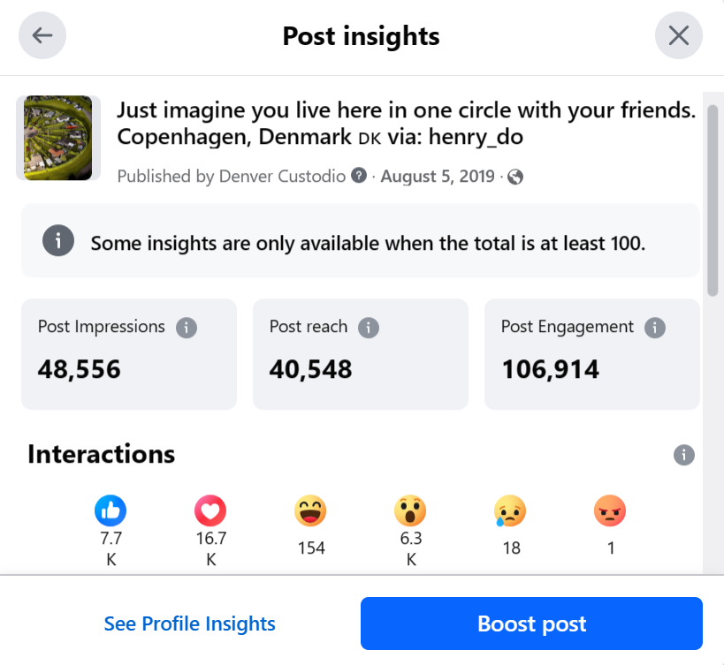
Task: Click the Interactions section info icon
Action: 683,455
